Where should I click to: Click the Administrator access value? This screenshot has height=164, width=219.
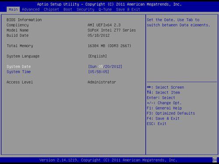[102, 82]
